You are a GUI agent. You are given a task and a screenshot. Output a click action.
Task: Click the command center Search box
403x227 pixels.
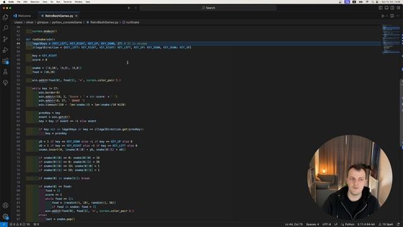coord(208,8)
